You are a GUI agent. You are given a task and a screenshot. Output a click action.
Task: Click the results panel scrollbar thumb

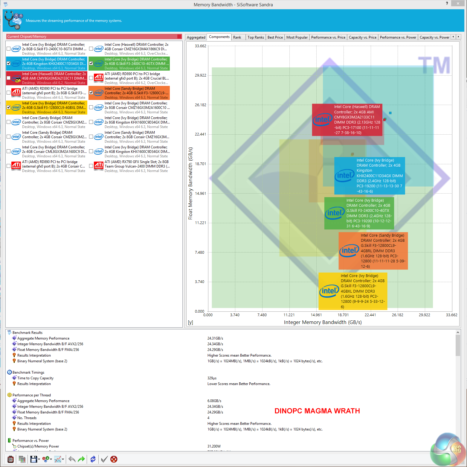(458, 345)
